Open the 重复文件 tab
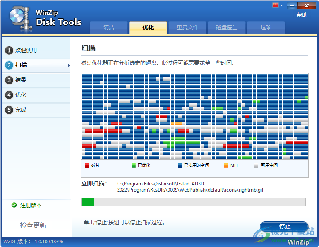319x247 pixels. tap(187, 27)
